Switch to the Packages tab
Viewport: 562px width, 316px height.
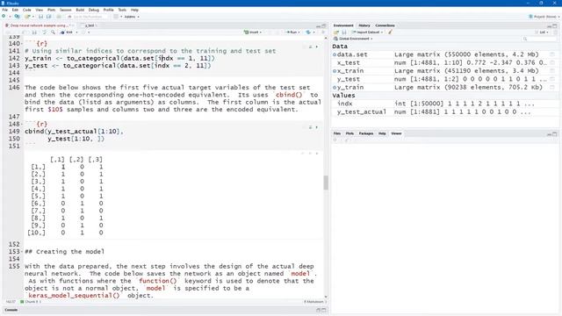click(366, 133)
